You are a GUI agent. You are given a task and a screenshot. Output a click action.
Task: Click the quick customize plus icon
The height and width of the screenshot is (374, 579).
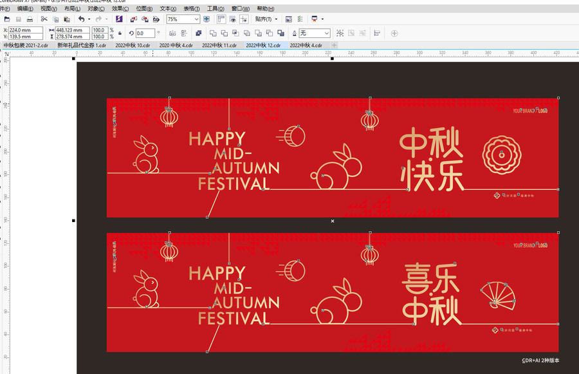(394, 33)
